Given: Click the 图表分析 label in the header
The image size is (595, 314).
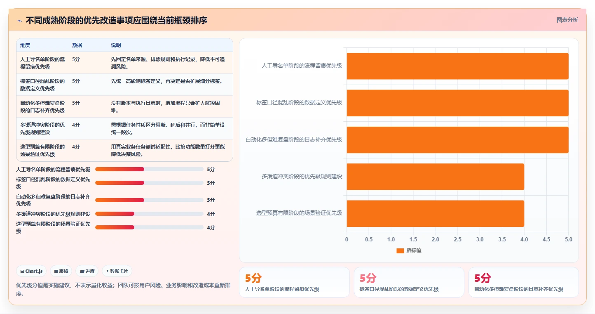Looking at the screenshot, I should coord(567,20).
